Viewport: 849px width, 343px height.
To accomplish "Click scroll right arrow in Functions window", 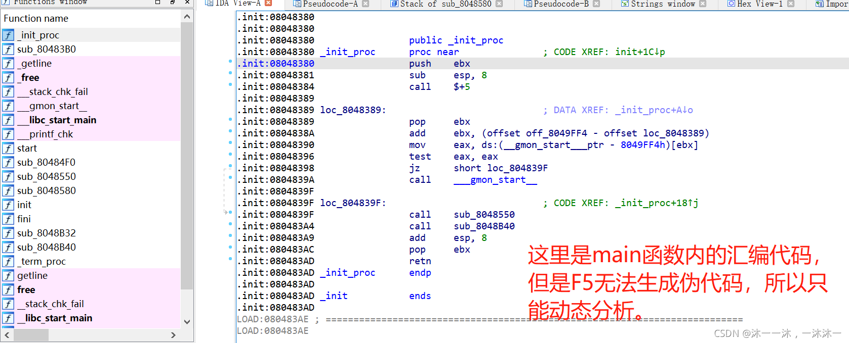I will [x=173, y=335].
